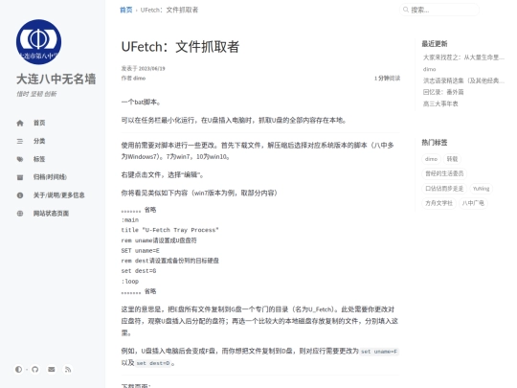Click the search magnifier icon
Screen dimensions: 517x388
pyautogui.click(x=406, y=10)
